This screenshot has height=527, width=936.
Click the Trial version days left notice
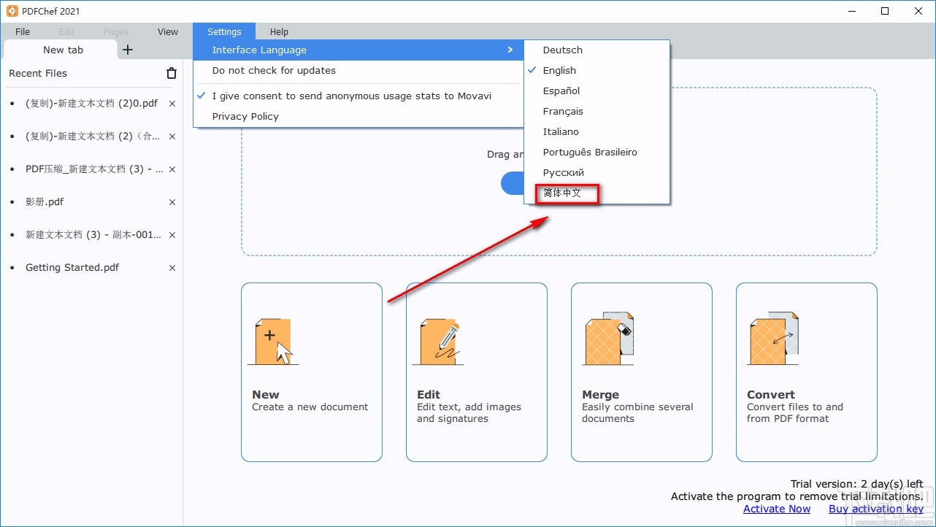click(x=857, y=484)
